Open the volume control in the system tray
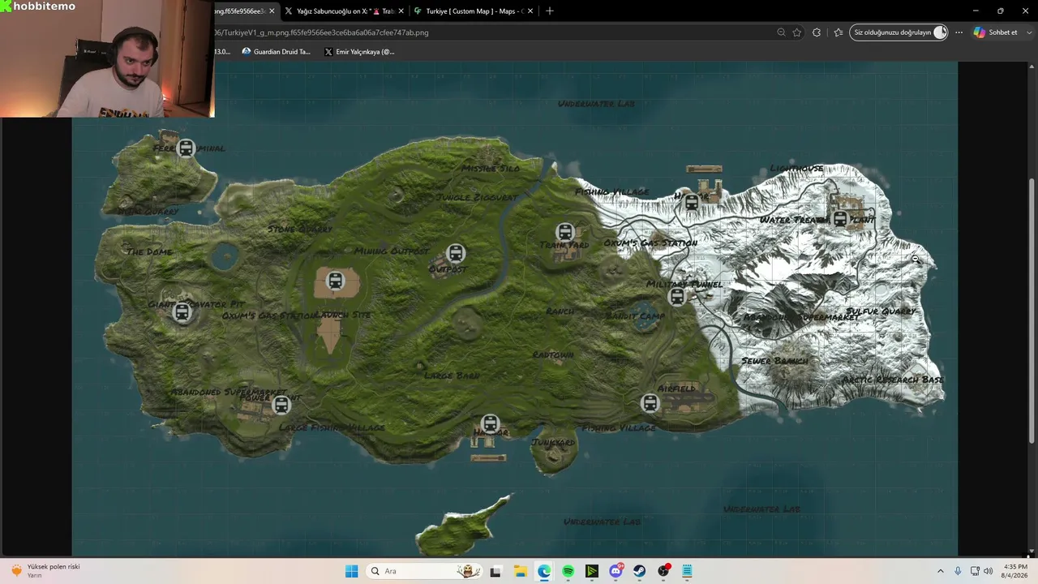 pyautogui.click(x=988, y=571)
